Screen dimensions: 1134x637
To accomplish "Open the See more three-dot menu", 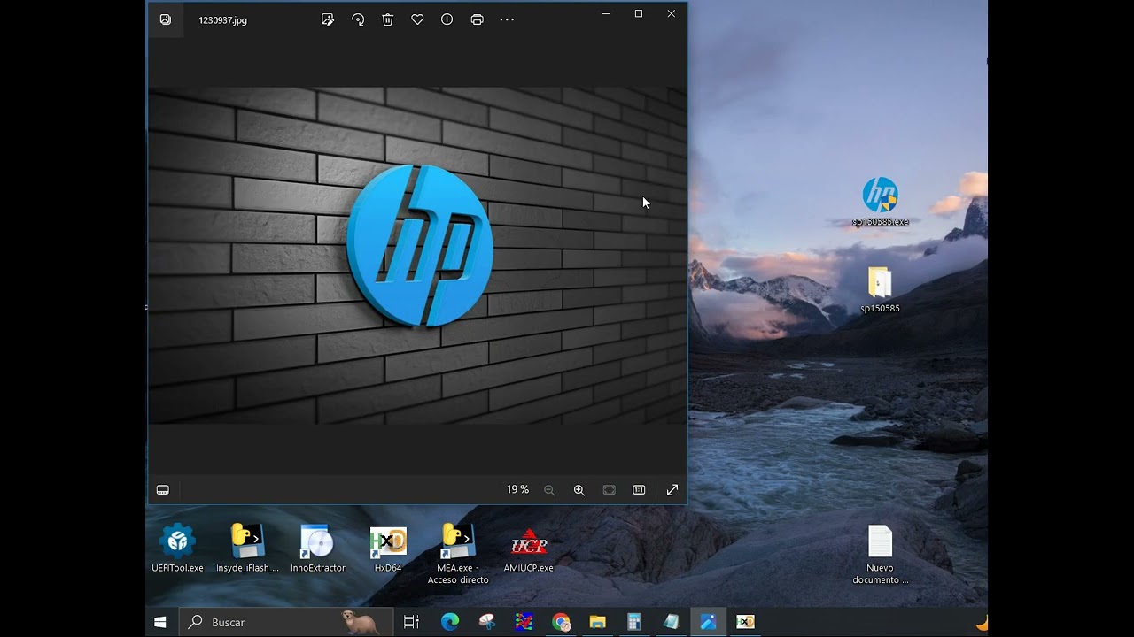I will [x=507, y=19].
